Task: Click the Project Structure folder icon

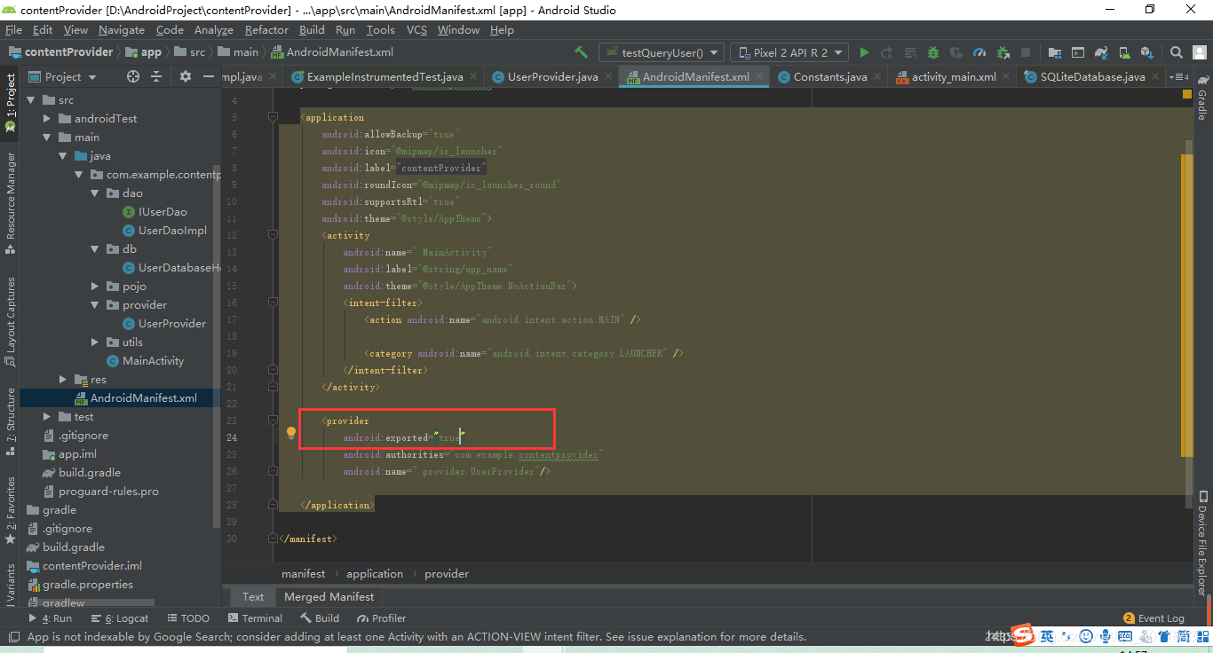Action: [x=1055, y=52]
